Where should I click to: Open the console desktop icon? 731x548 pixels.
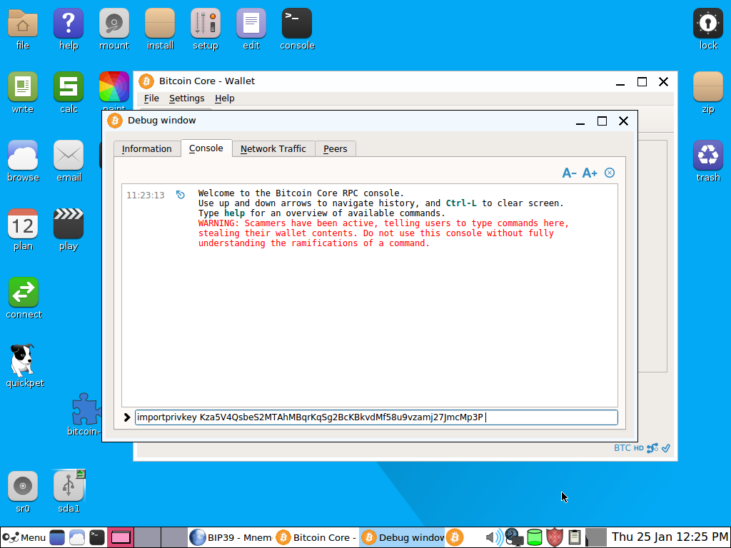(297, 29)
